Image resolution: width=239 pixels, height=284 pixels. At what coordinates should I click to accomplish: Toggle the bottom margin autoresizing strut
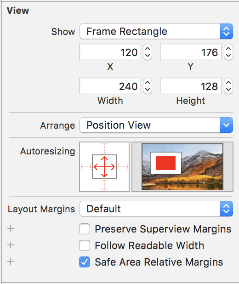(x=104, y=185)
